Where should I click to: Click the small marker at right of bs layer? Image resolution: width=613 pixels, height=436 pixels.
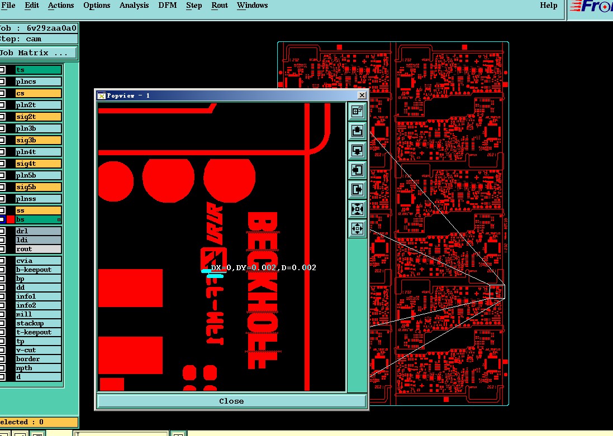point(59,219)
